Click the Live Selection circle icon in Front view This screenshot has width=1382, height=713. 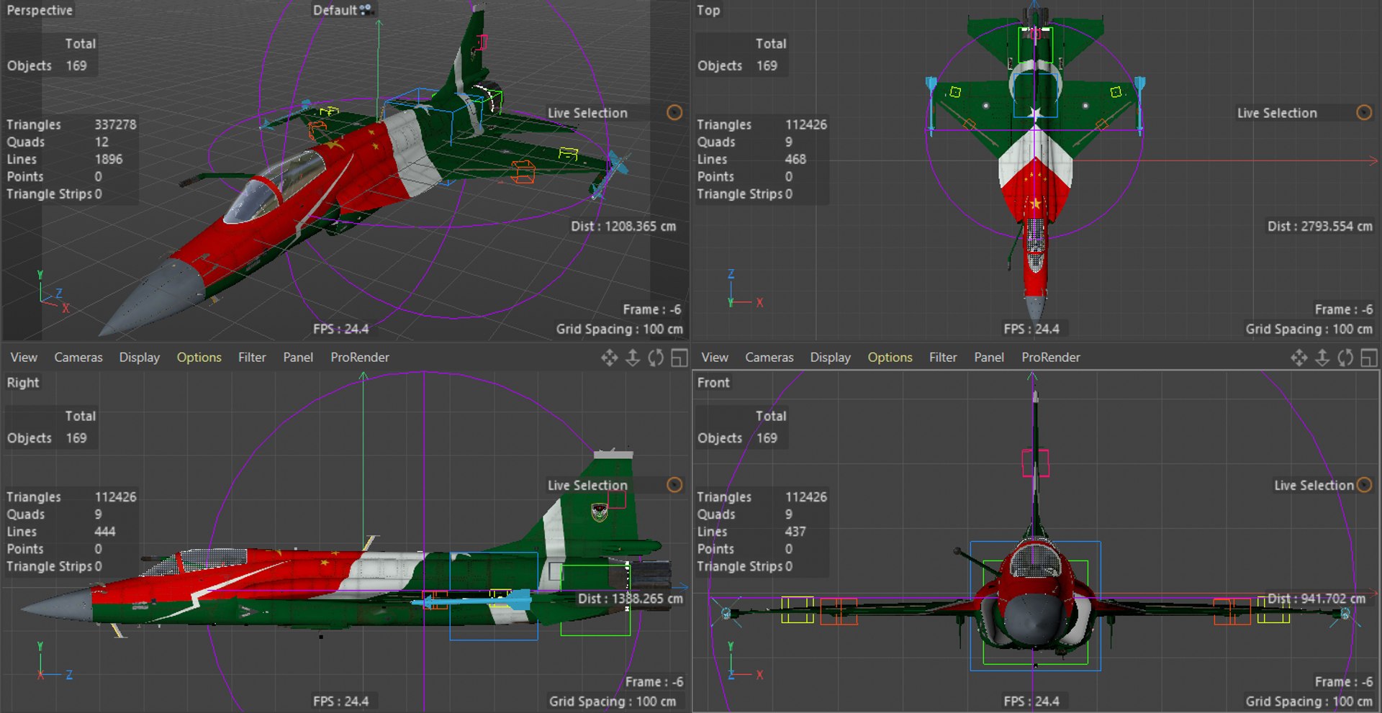(1364, 485)
